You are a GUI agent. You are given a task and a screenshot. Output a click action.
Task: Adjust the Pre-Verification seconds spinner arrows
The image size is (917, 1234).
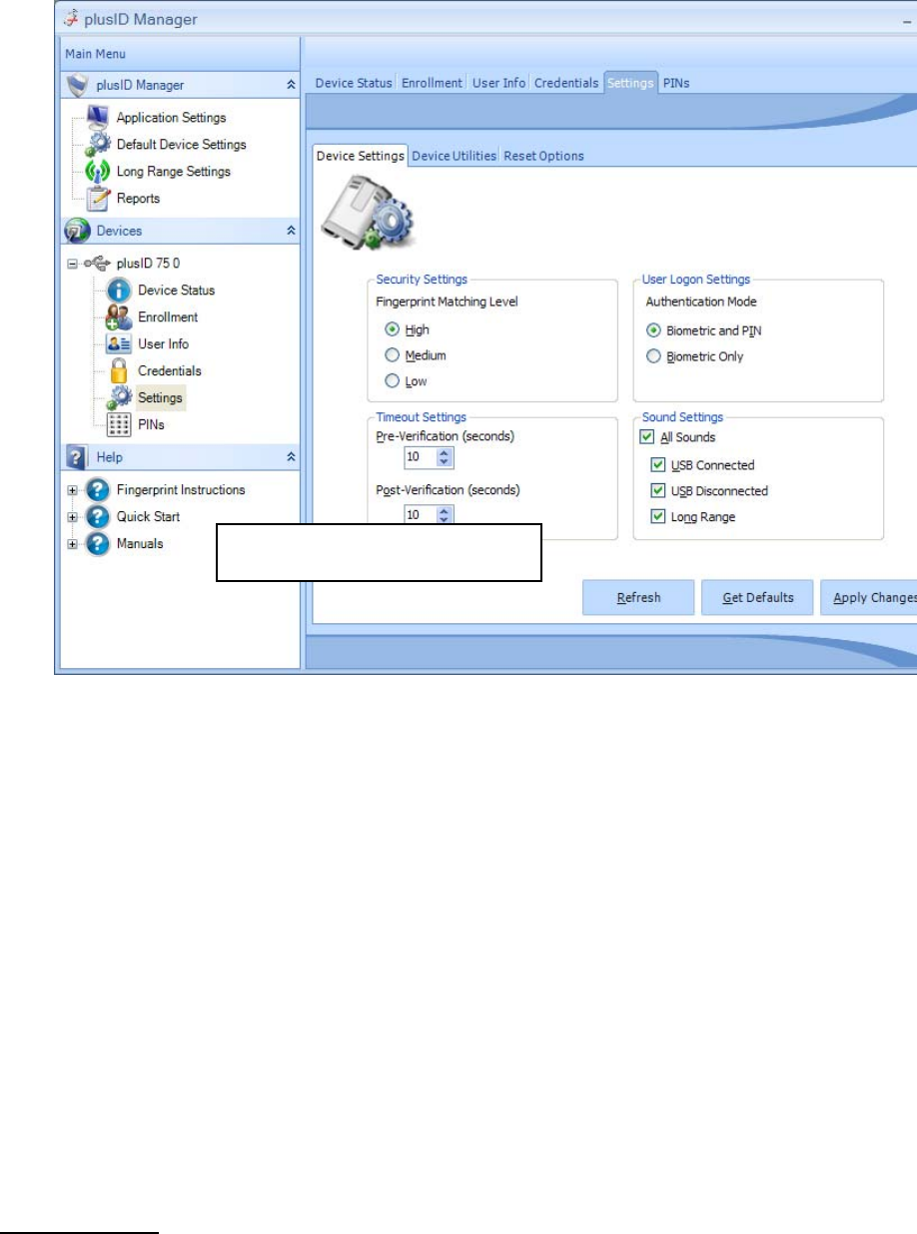pyautogui.click(x=446, y=457)
